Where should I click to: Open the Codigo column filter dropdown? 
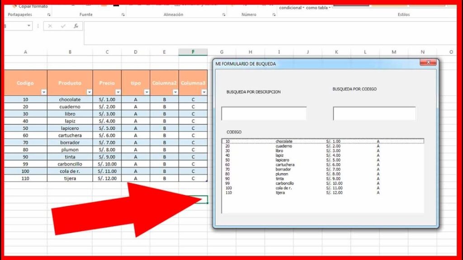[43, 91]
